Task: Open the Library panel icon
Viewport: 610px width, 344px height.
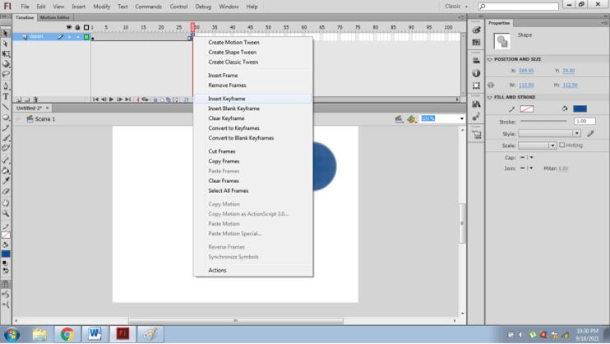Action: click(476, 104)
